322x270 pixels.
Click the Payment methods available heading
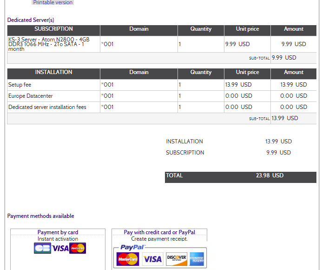(40, 216)
